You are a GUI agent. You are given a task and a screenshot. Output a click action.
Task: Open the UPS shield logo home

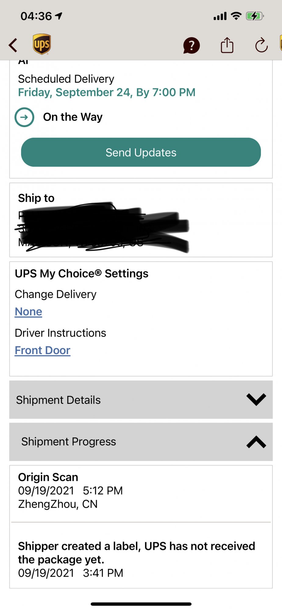[x=42, y=44]
